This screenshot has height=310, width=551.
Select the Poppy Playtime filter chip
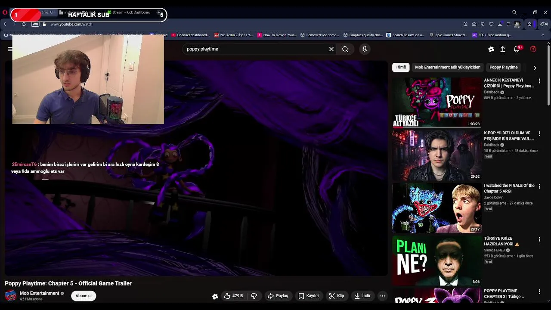[x=503, y=67]
